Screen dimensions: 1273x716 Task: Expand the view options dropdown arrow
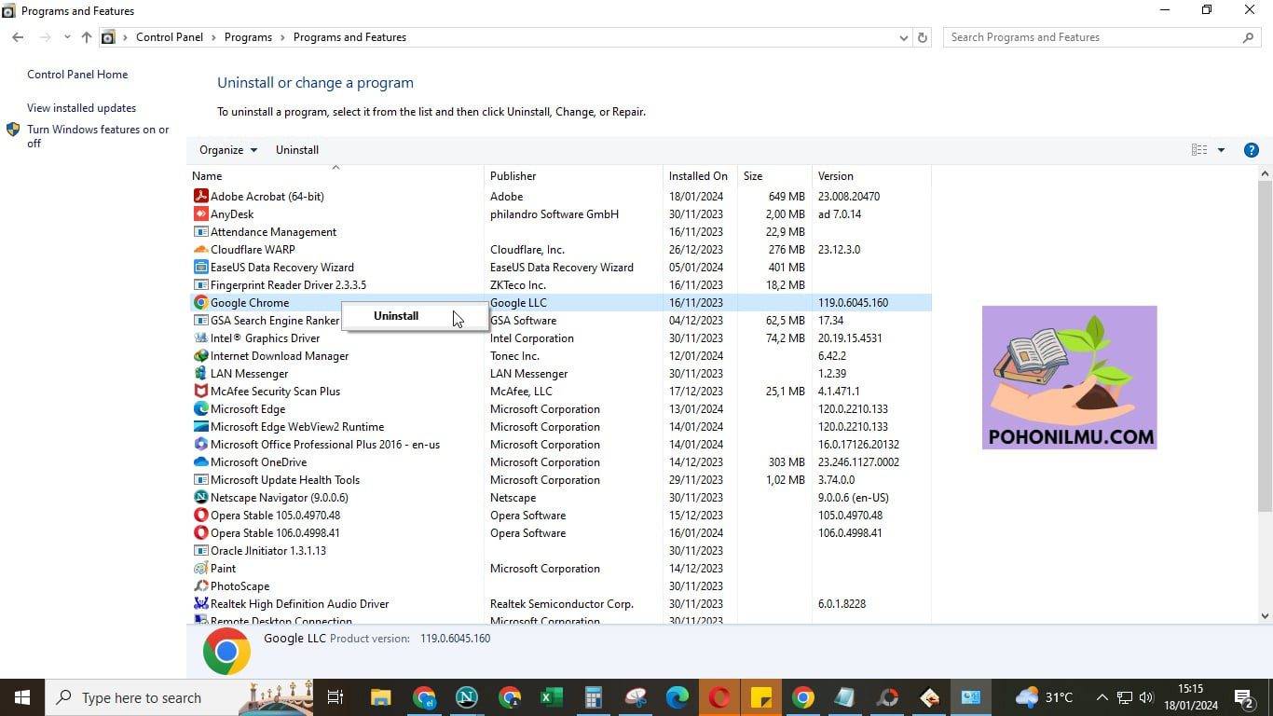pyautogui.click(x=1221, y=150)
